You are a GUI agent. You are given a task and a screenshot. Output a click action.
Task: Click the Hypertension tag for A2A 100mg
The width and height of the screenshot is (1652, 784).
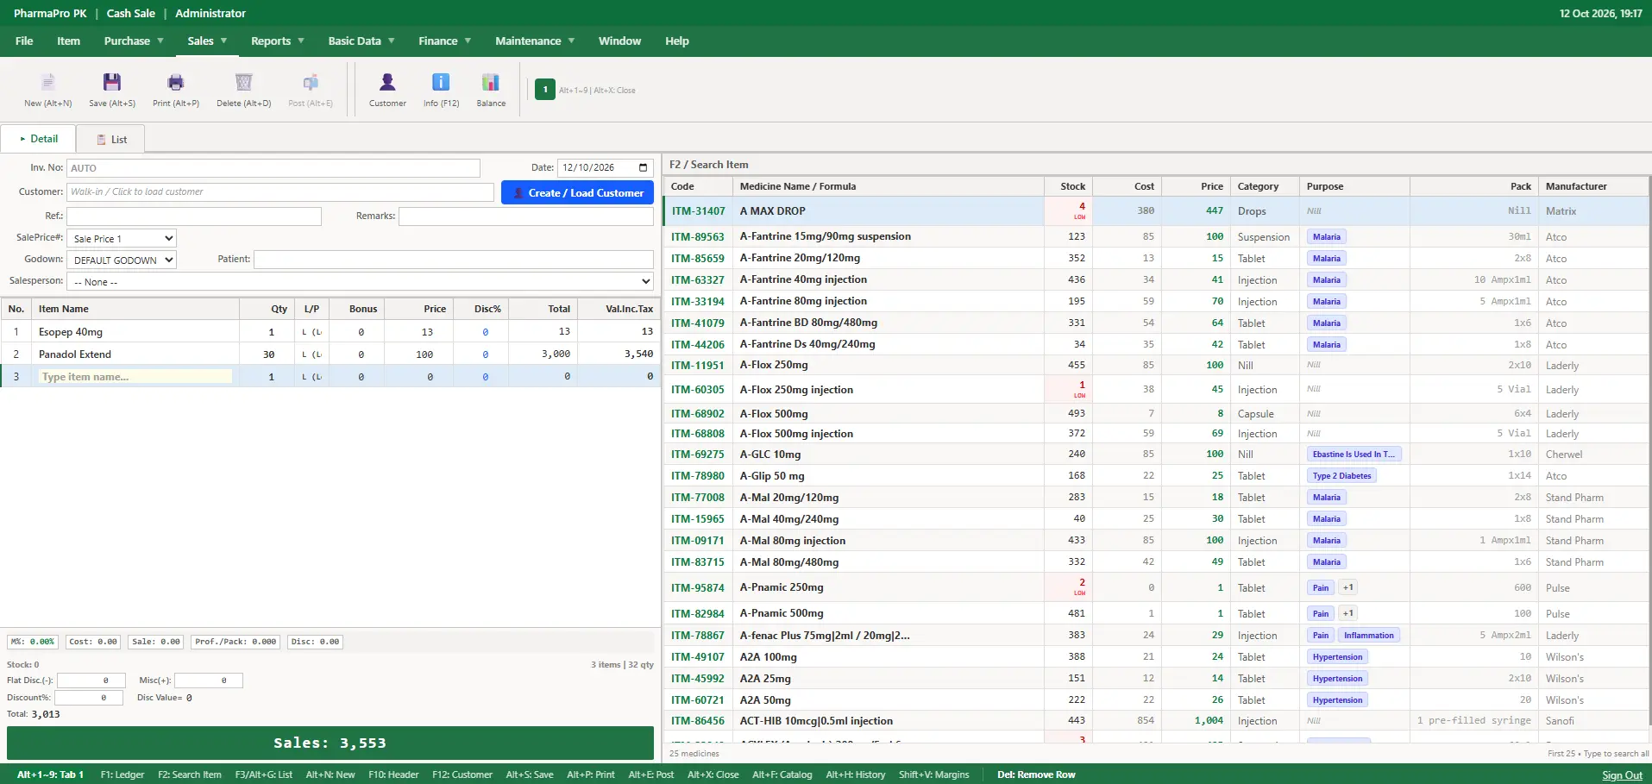coord(1337,656)
